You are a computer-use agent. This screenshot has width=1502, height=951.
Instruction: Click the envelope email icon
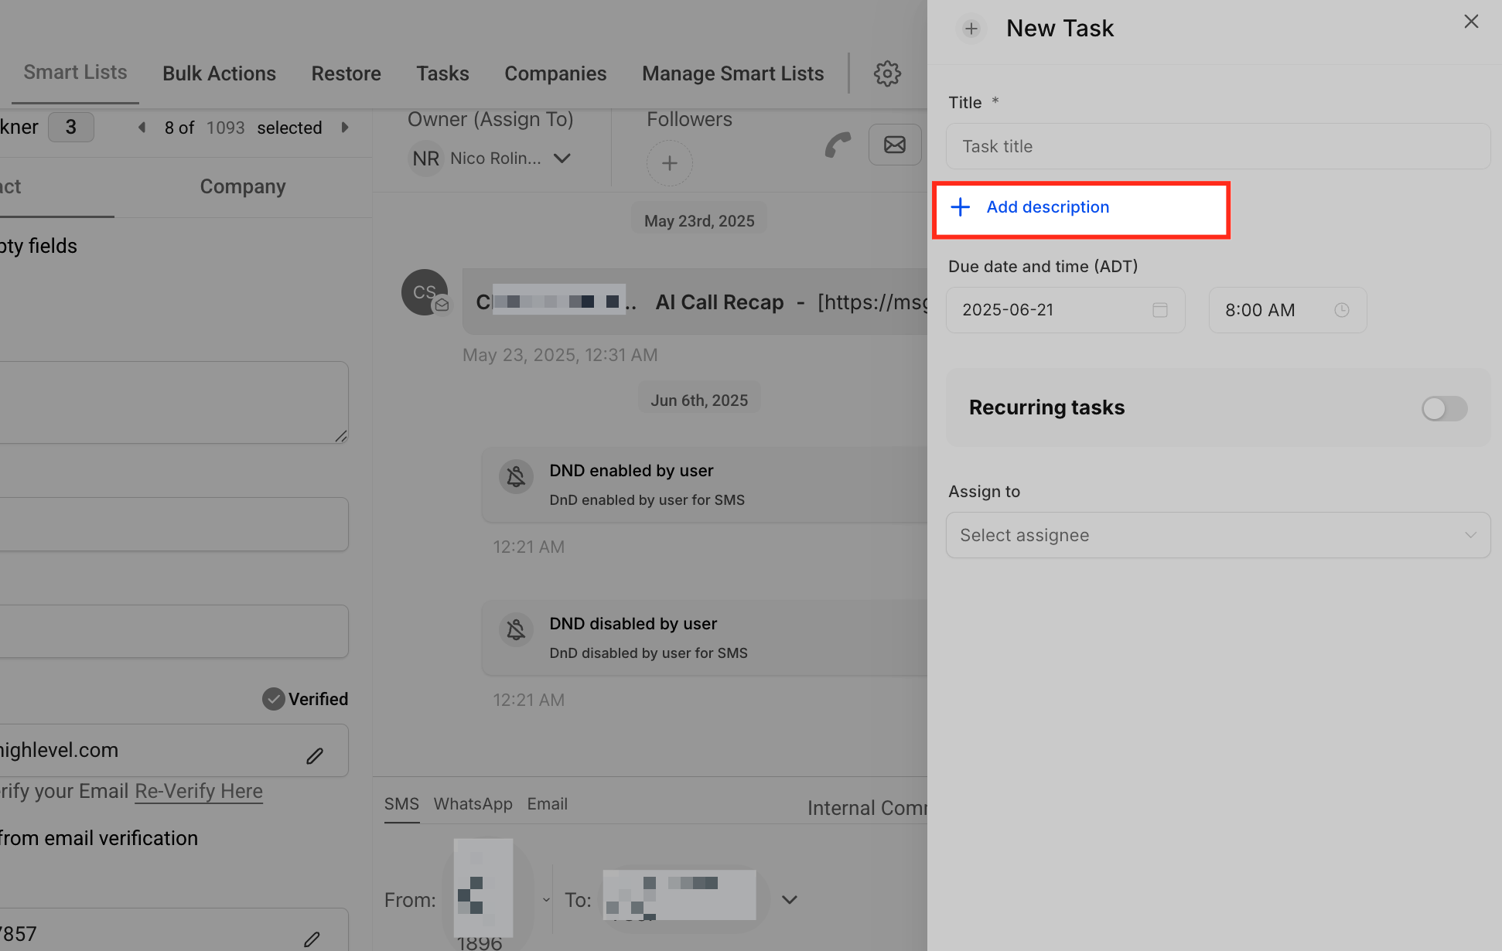pos(895,145)
